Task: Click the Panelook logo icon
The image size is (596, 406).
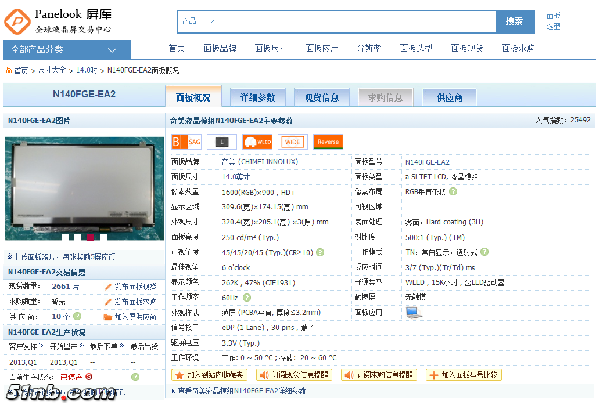Action: click(x=17, y=21)
